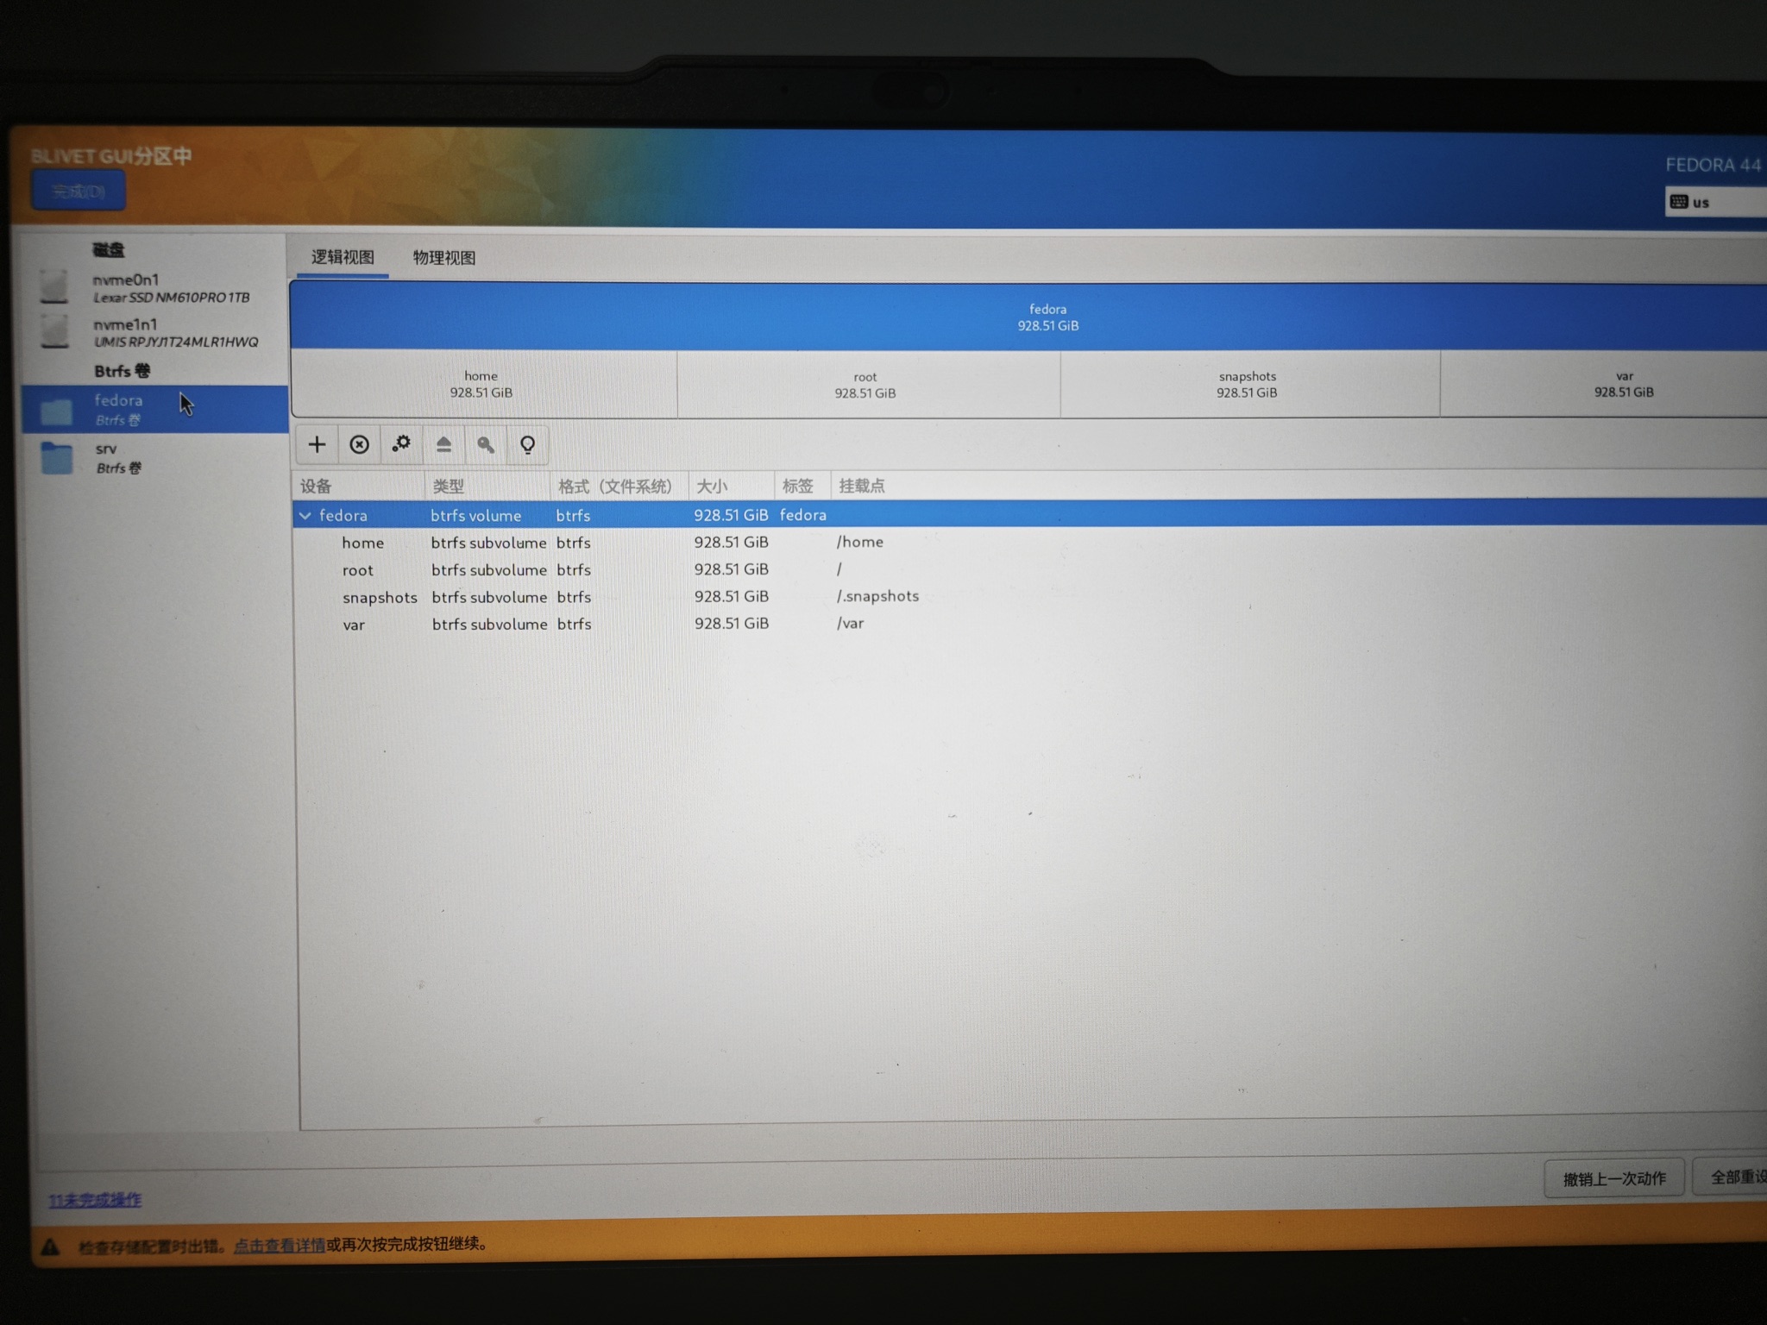Select the srv Btrfs volume folder icon
Image resolution: width=1767 pixels, height=1325 pixels.
[x=57, y=458]
